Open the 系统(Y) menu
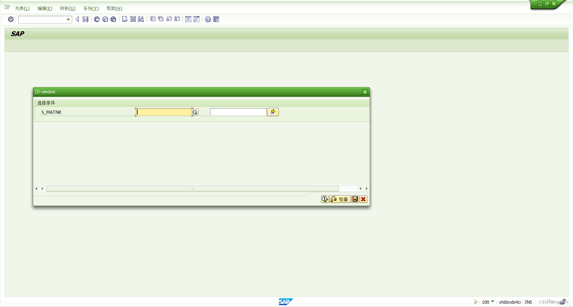Viewport: 573px width, 307px height. pyautogui.click(x=91, y=8)
